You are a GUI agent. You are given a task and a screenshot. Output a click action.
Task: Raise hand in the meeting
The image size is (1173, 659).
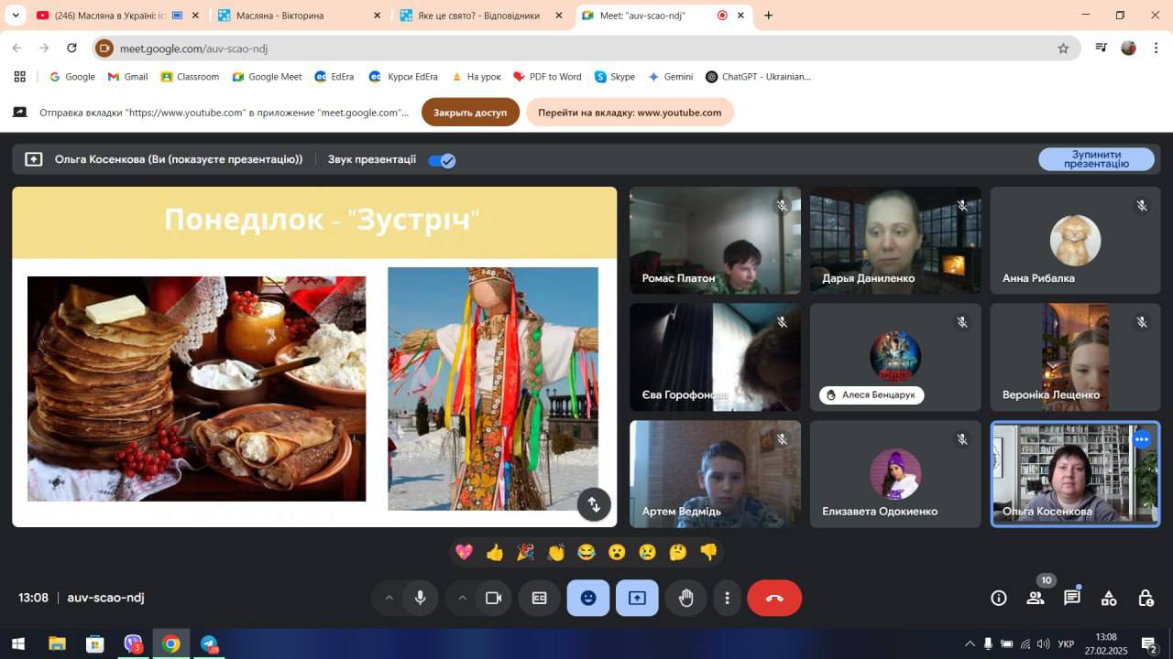point(685,598)
